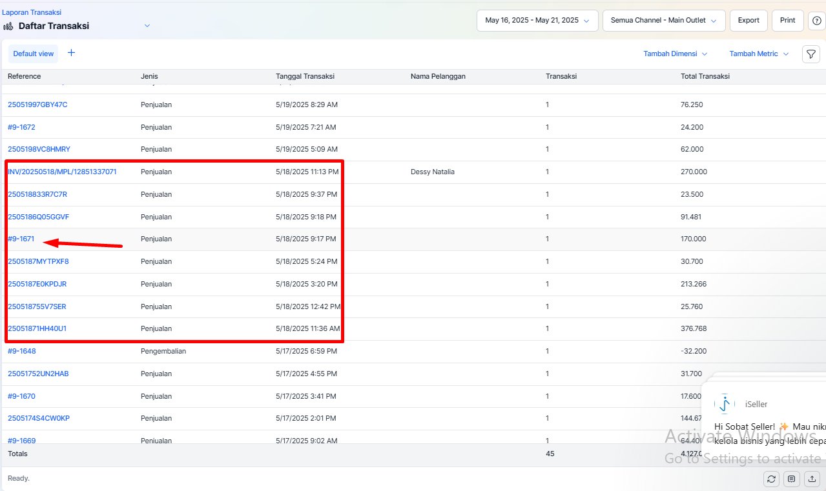This screenshot has width=826, height=491.
Task: Expand the Tambah Dimensi dropdown
Action: (675, 54)
